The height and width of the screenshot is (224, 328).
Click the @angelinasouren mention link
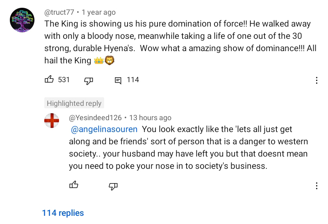pos(104,130)
